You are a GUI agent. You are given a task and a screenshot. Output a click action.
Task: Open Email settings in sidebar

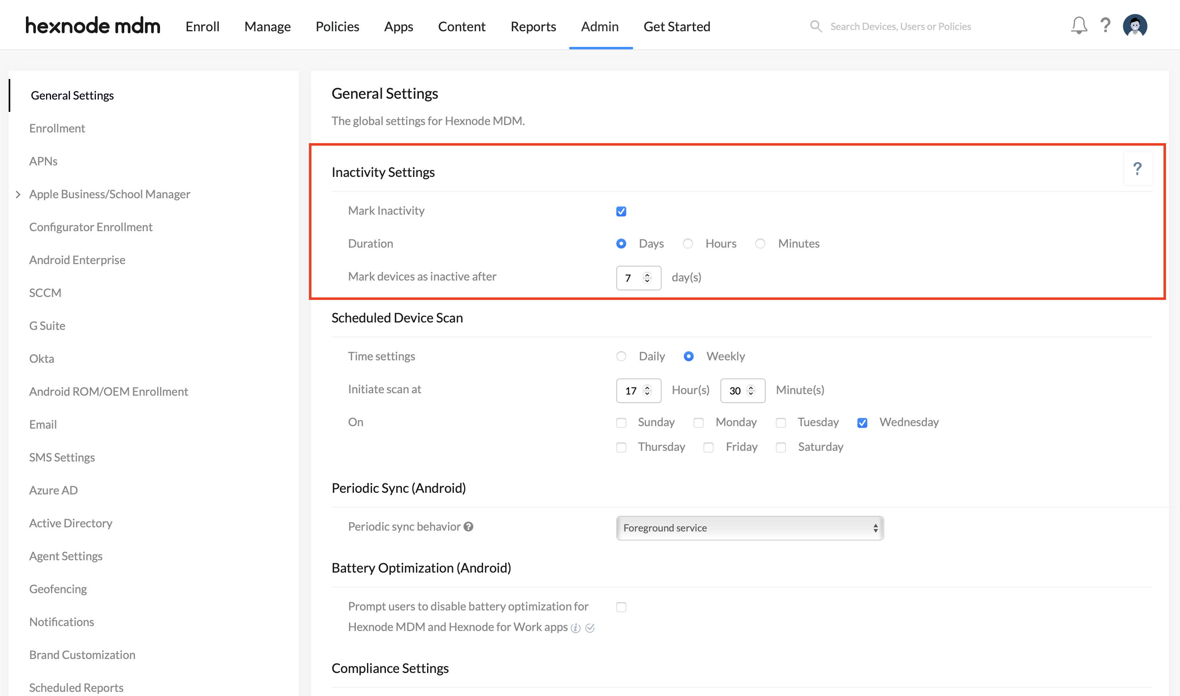pos(43,424)
